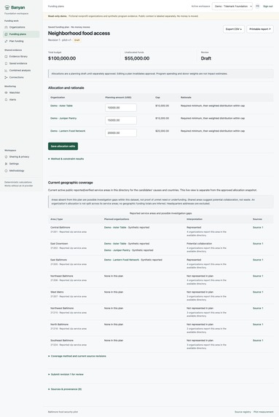Click the Planning amount (USD) column header
279x417 pixels.
tap(118, 98)
